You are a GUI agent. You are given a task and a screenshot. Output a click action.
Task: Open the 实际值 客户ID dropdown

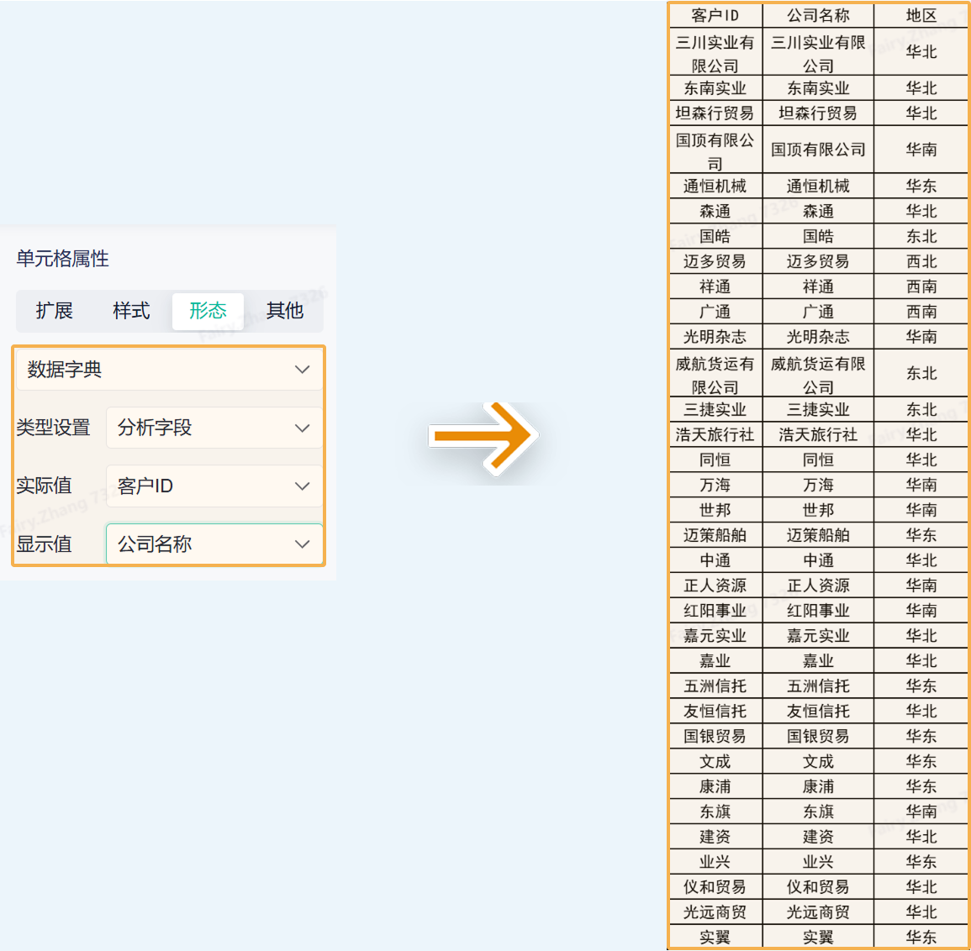214,486
